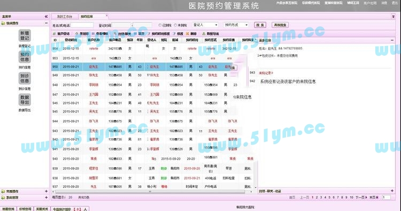Image resolution: width=401 pixels, height=211 pixels.
Task: Click the 预约方式 column header
Action: point(211,40)
